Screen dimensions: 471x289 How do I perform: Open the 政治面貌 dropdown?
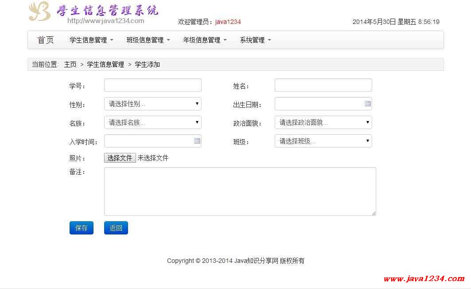click(323, 122)
